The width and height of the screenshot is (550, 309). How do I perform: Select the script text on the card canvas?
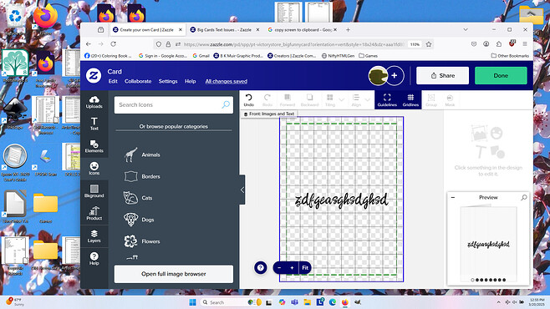341,200
